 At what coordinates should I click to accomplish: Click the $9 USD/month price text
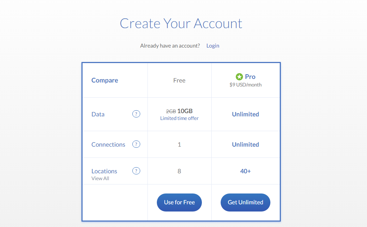245,85
